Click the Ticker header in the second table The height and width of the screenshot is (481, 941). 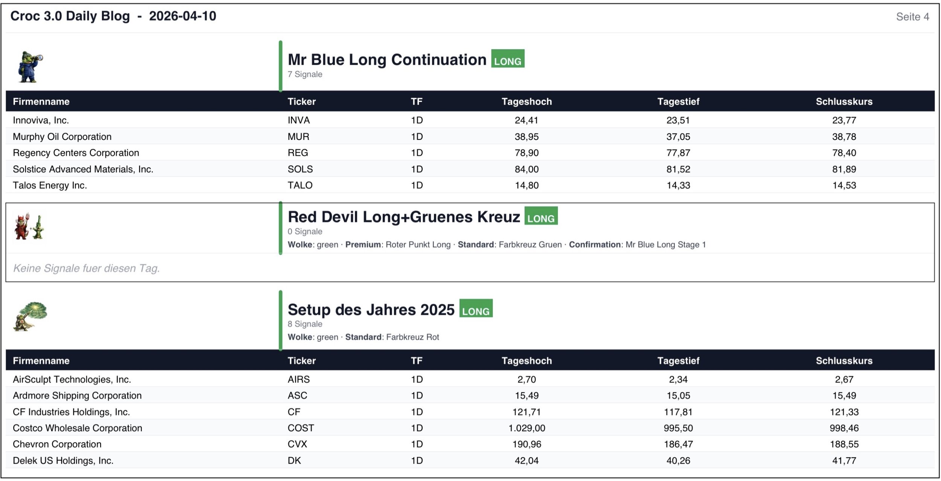coord(301,361)
